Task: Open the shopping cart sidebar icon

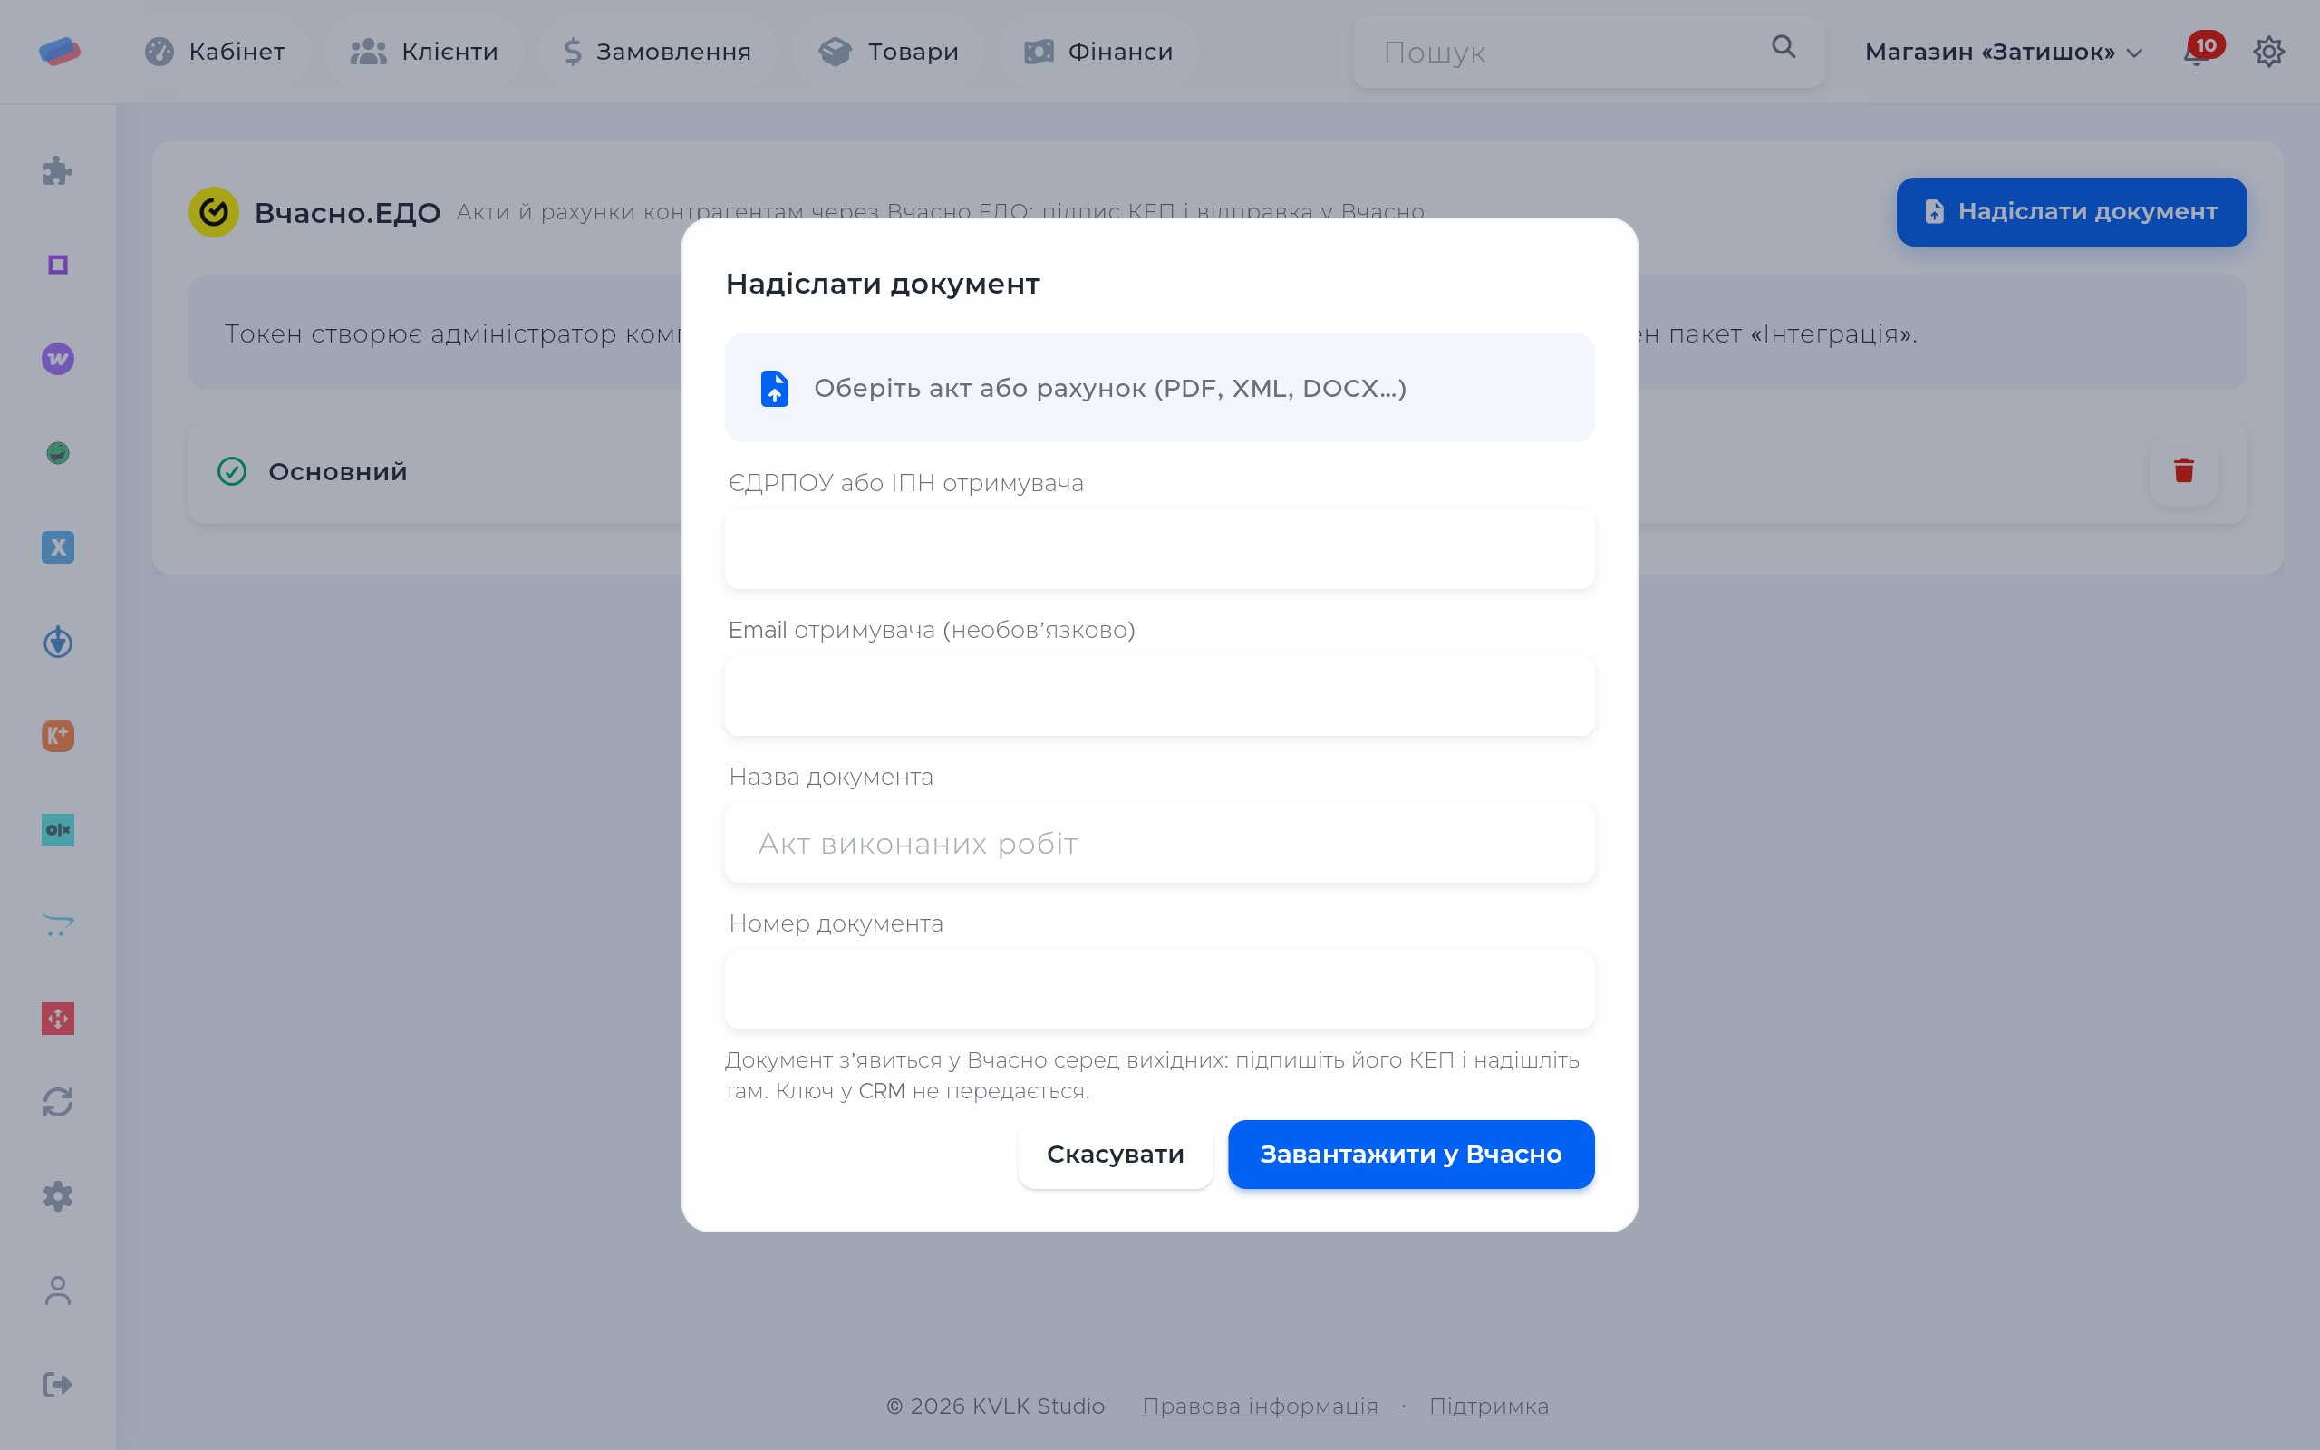Action: [57, 924]
